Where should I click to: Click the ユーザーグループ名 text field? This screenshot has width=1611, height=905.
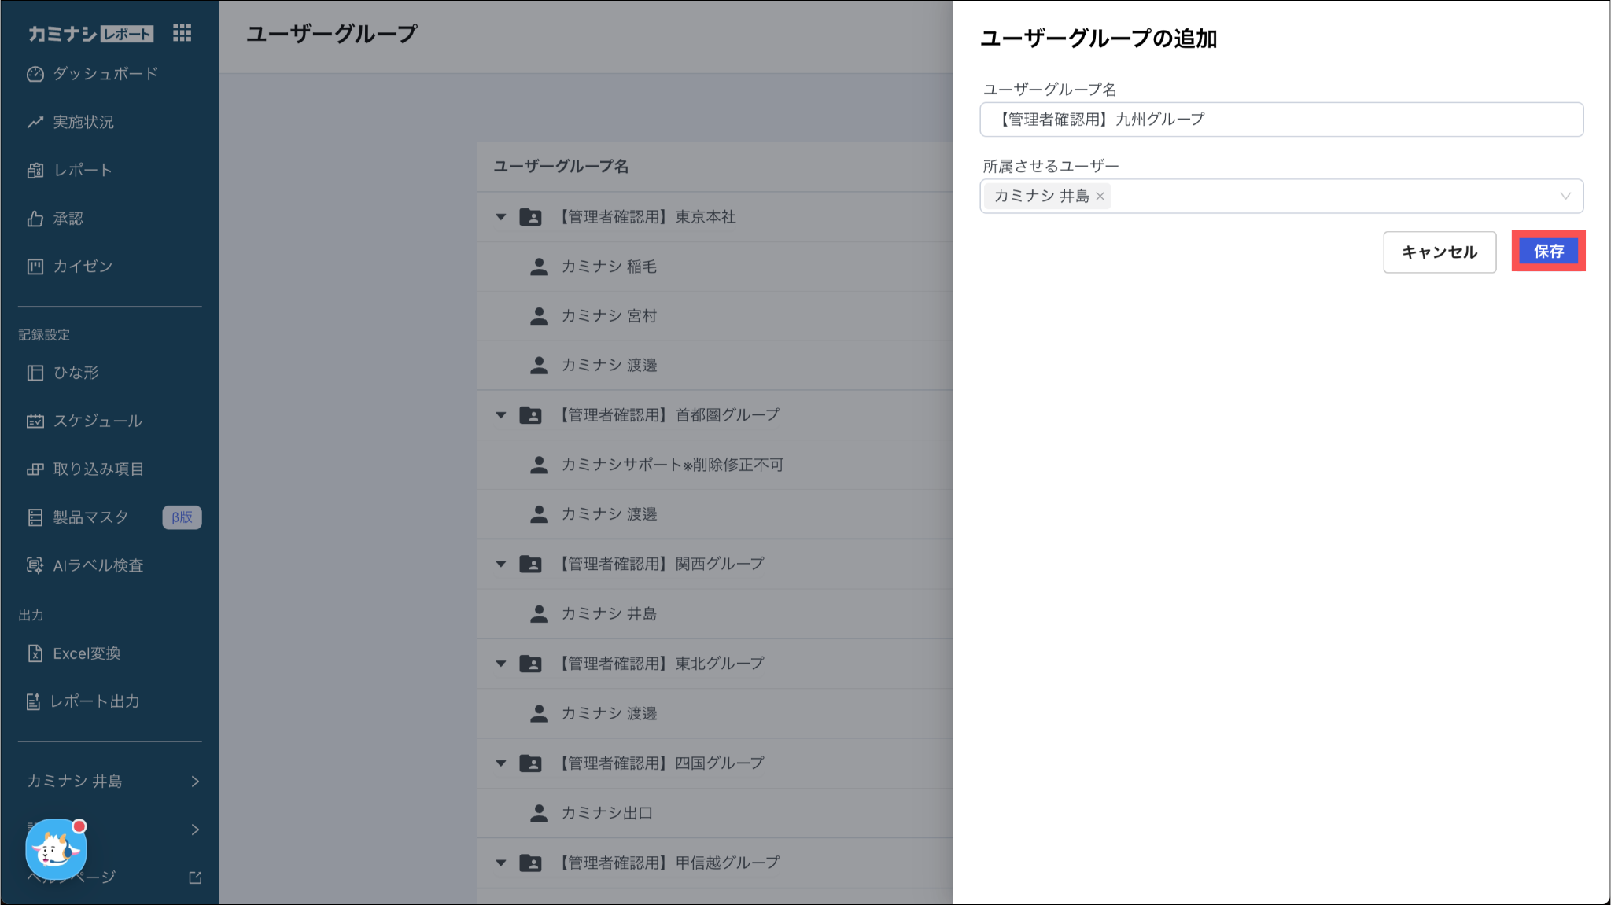[1281, 120]
